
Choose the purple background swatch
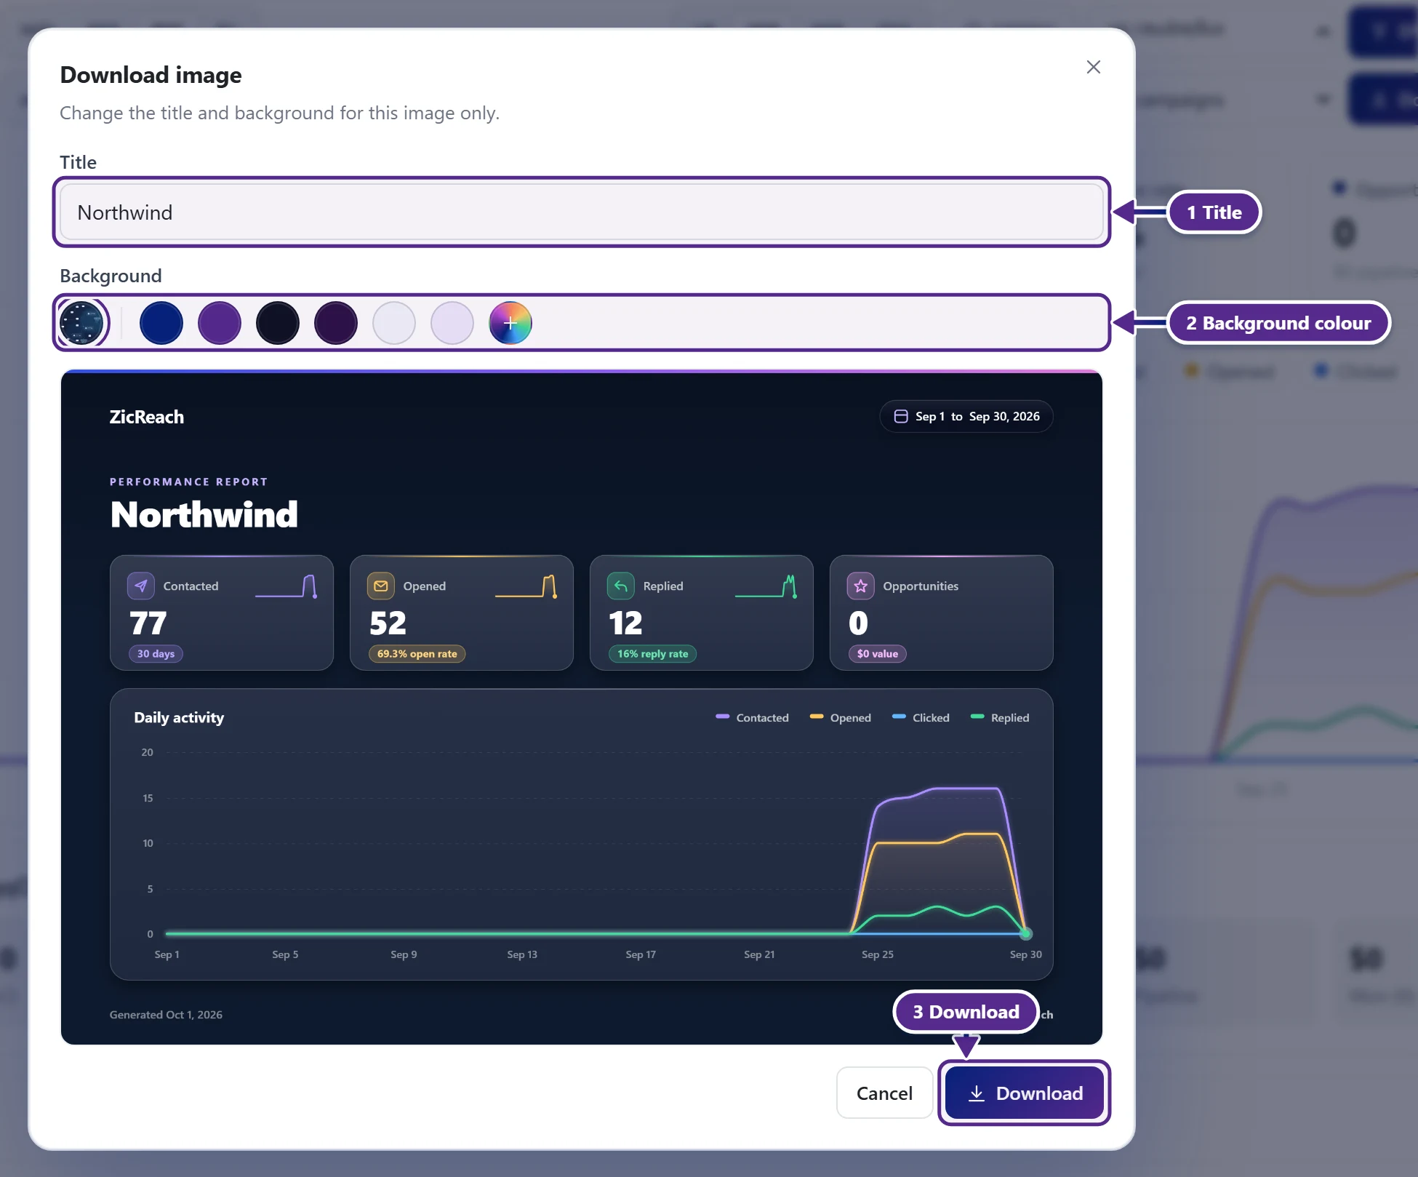point(220,323)
